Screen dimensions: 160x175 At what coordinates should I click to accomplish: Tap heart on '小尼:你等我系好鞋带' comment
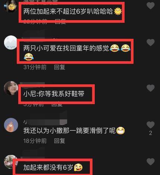(x=150, y=88)
